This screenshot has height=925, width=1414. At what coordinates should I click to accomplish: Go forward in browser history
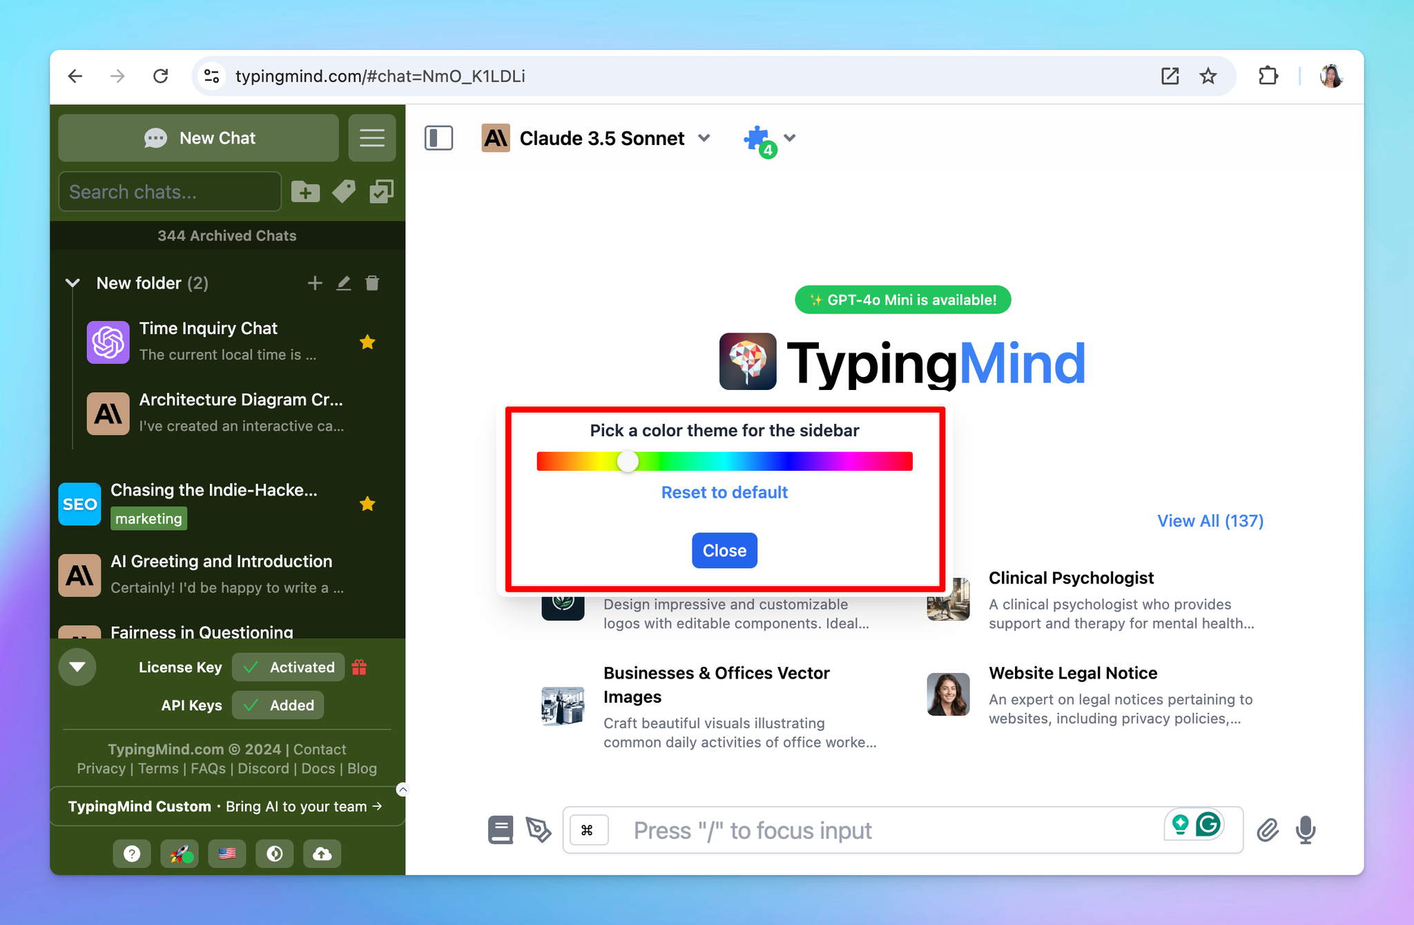pyautogui.click(x=118, y=76)
